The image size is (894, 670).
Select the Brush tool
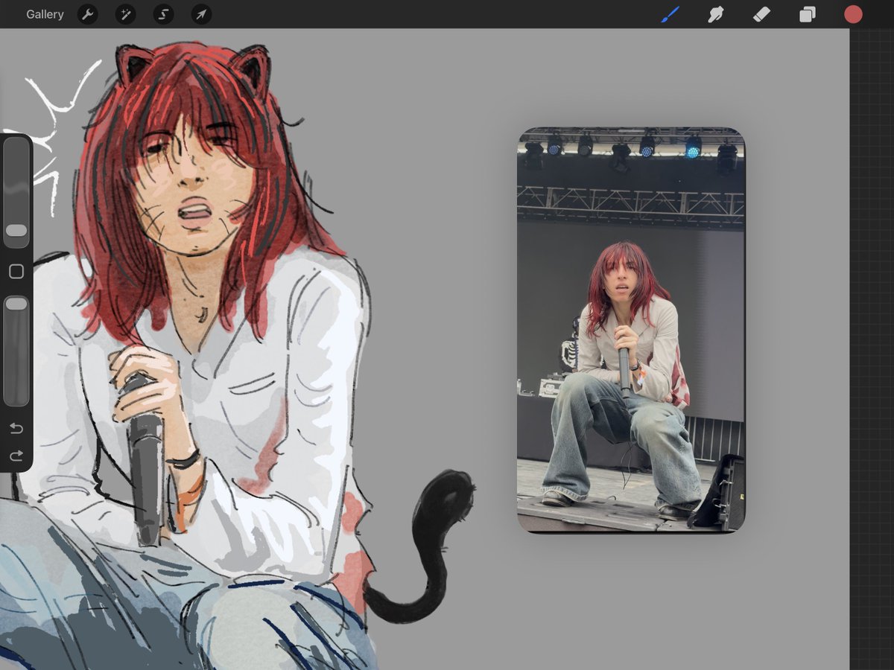pyautogui.click(x=670, y=14)
